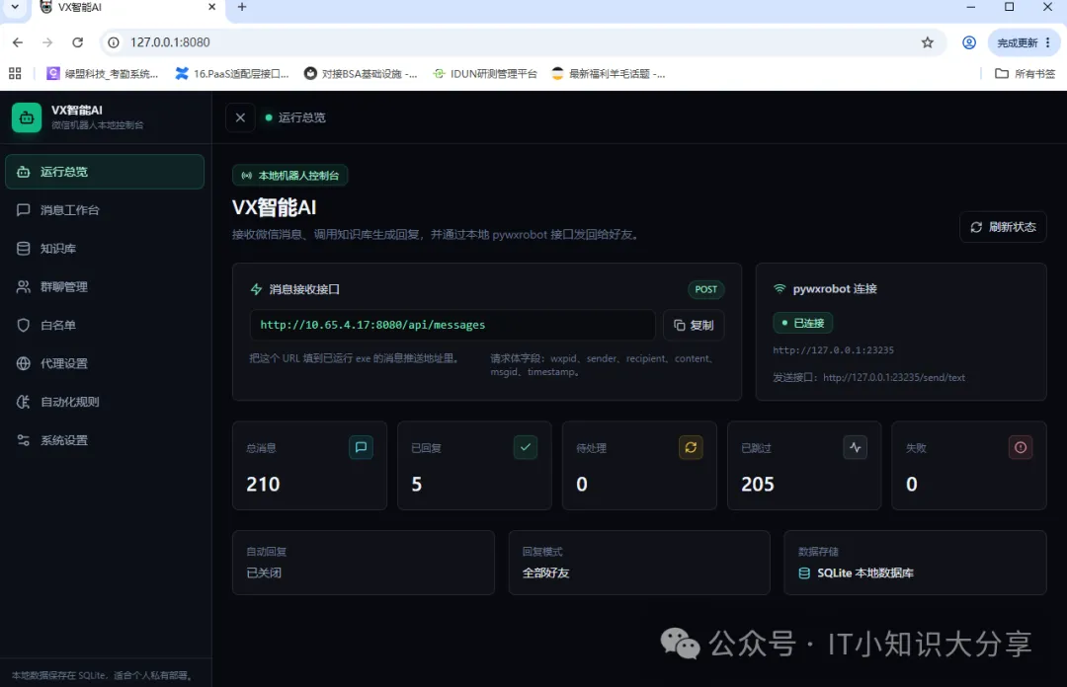1067x687 pixels.
Task: Open the 代理设置 sidebar item
Action: pyautogui.click(x=105, y=363)
